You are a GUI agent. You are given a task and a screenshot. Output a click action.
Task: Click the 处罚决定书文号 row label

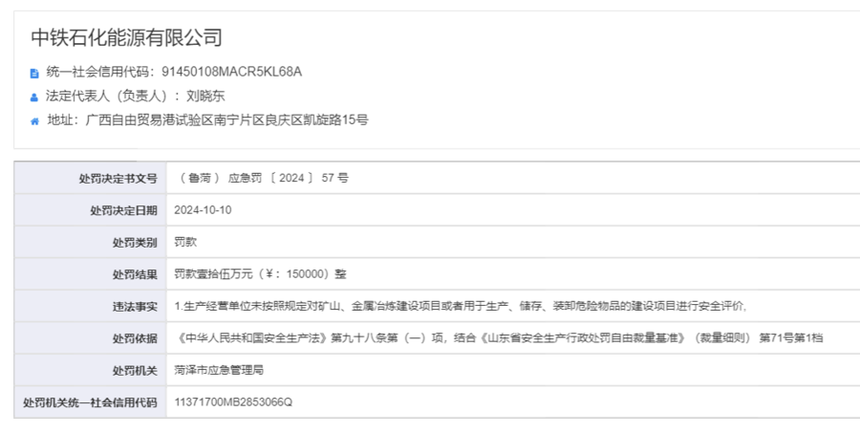click(118, 178)
